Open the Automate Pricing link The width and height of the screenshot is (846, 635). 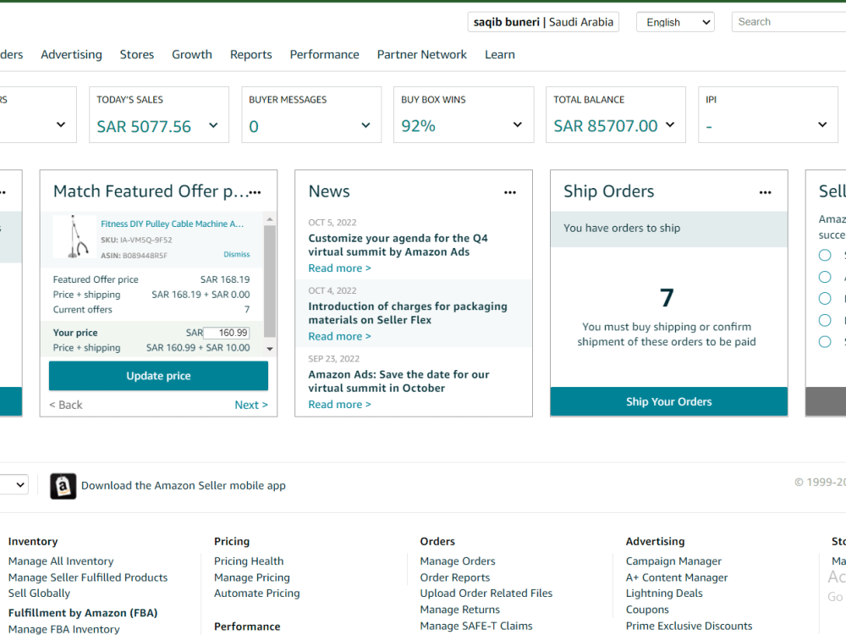[257, 593]
